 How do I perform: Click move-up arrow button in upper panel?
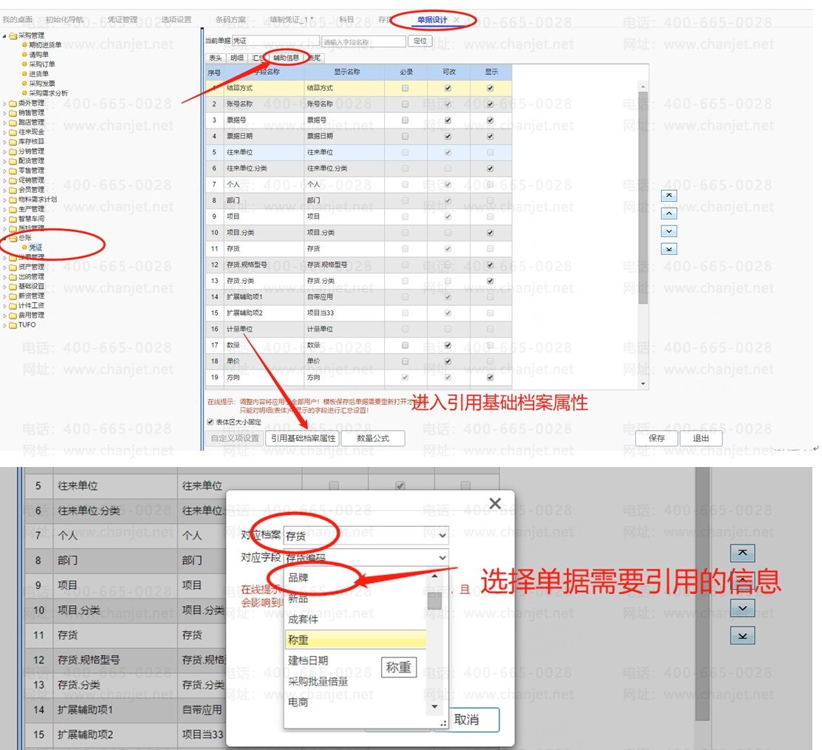pos(668,214)
